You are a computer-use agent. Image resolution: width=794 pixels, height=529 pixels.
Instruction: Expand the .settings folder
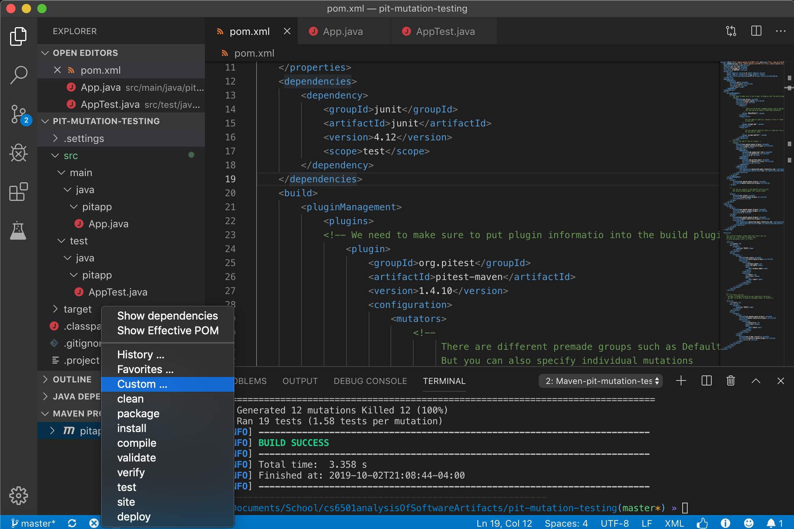[84, 138]
